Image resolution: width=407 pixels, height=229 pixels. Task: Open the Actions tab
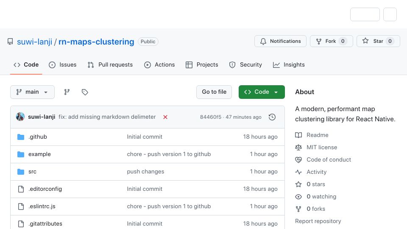coord(159,64)
